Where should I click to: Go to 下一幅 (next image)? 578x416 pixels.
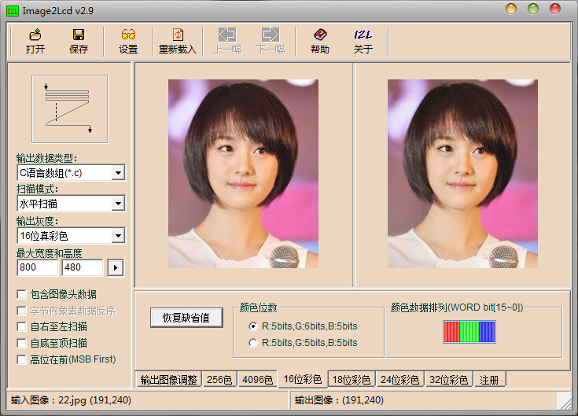(271, 41)
